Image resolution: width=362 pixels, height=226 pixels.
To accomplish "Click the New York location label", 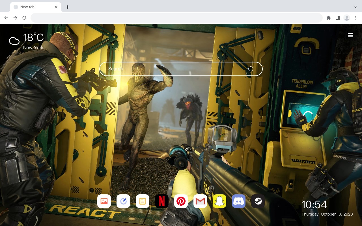I will tap(33, 47).
